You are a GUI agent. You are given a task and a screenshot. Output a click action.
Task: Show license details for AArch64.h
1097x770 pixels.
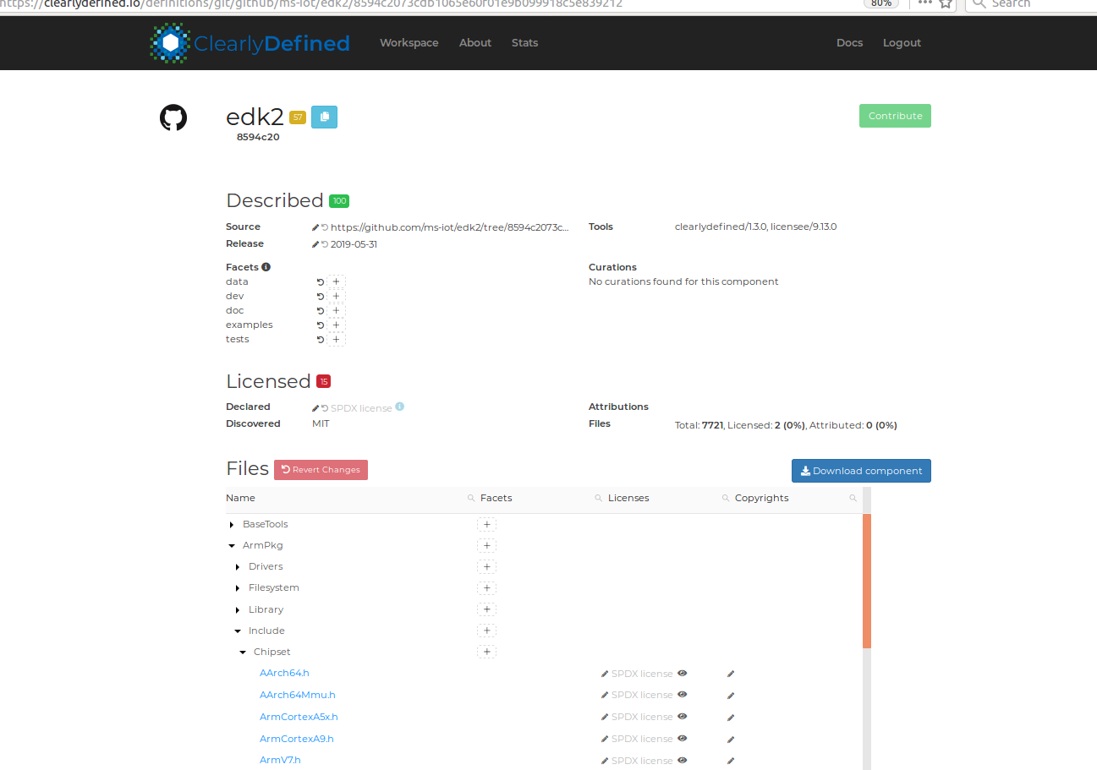682,673
